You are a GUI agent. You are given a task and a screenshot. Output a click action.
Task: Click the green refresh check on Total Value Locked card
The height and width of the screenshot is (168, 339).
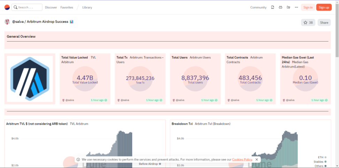tap(106, 100)
